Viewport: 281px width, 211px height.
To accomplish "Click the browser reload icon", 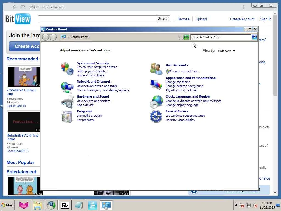I will coord(23,7).
